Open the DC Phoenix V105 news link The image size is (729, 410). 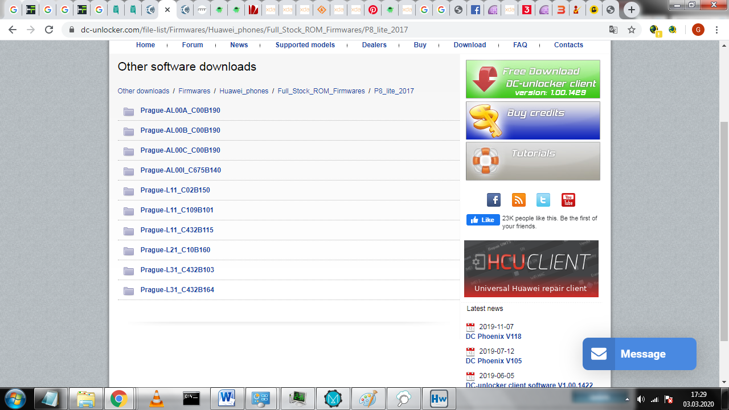coord(493,361)
